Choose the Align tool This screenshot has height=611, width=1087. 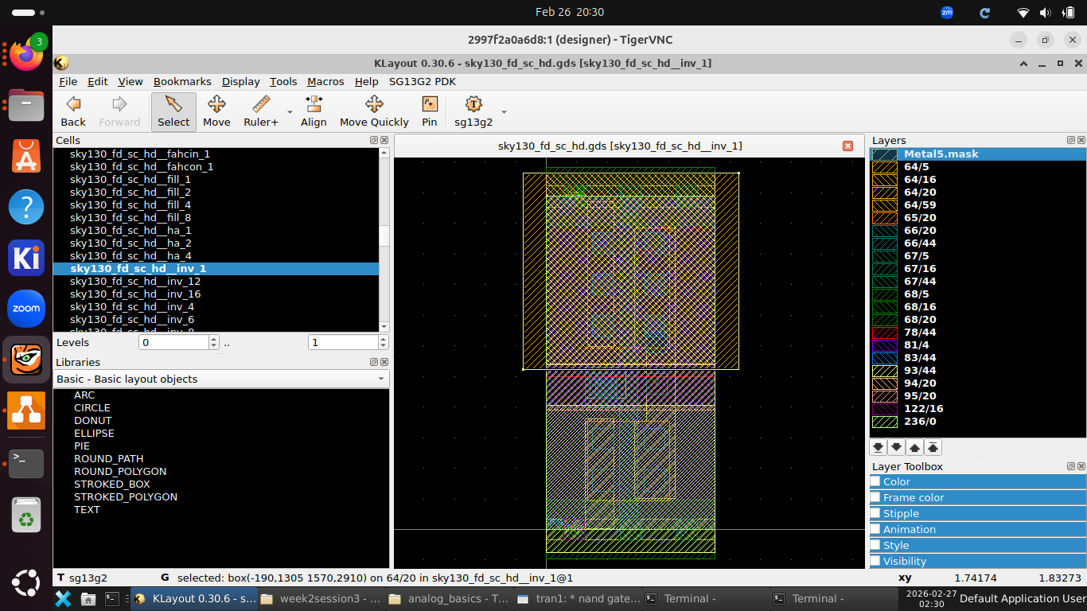pos(314,111)
